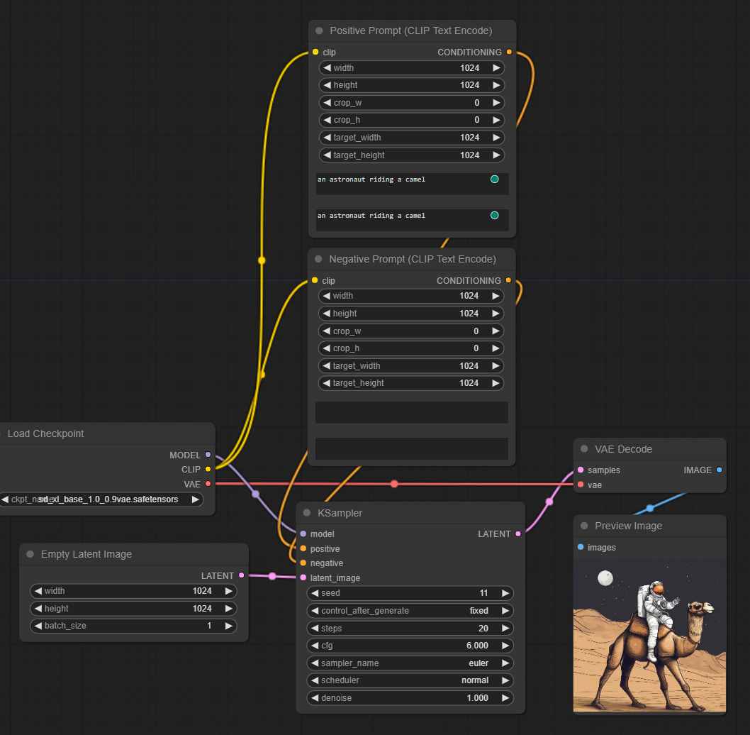Click the LATENT output on Empty Latent Image
The image size is (750, 735).
241,575
